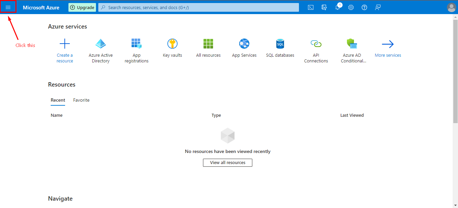Open portal settings gear
Image resolution: width=458 pixels, height=208 pixels.
click(x=351, y=7)
